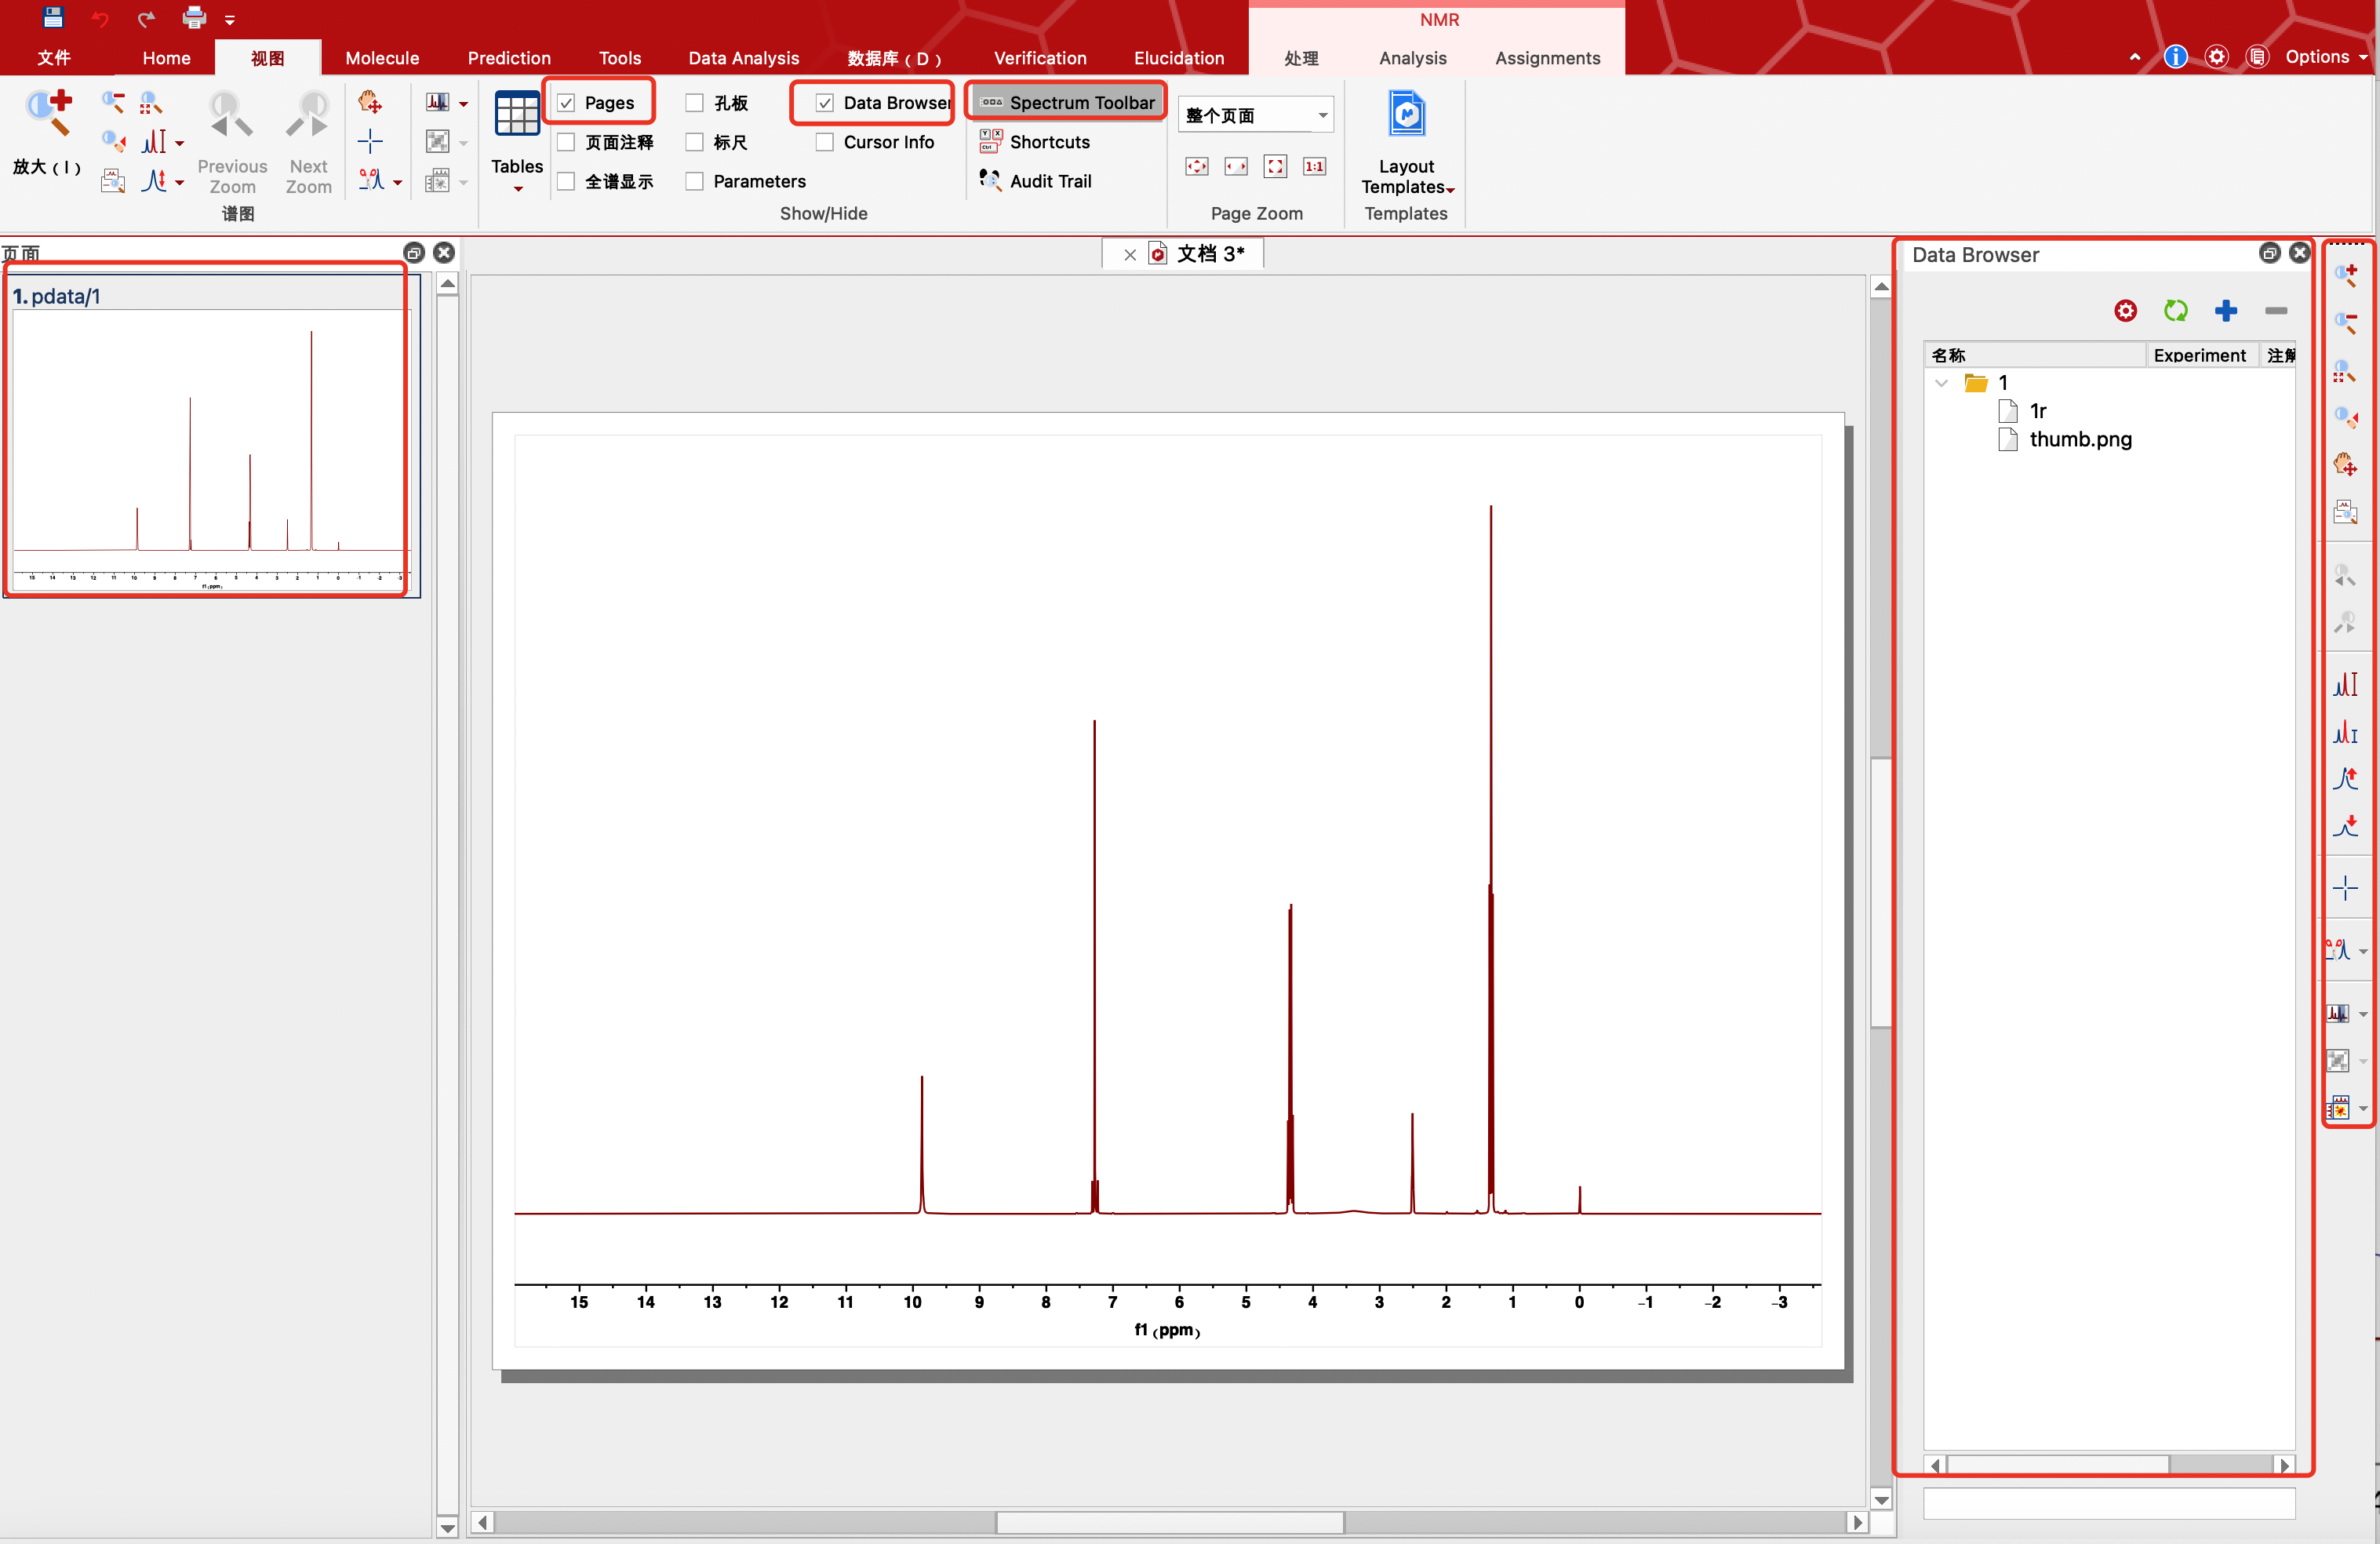Uncheck the Pages checkbox
Viewport: 2380px width, 1544px height.
(x=566, y=103)
